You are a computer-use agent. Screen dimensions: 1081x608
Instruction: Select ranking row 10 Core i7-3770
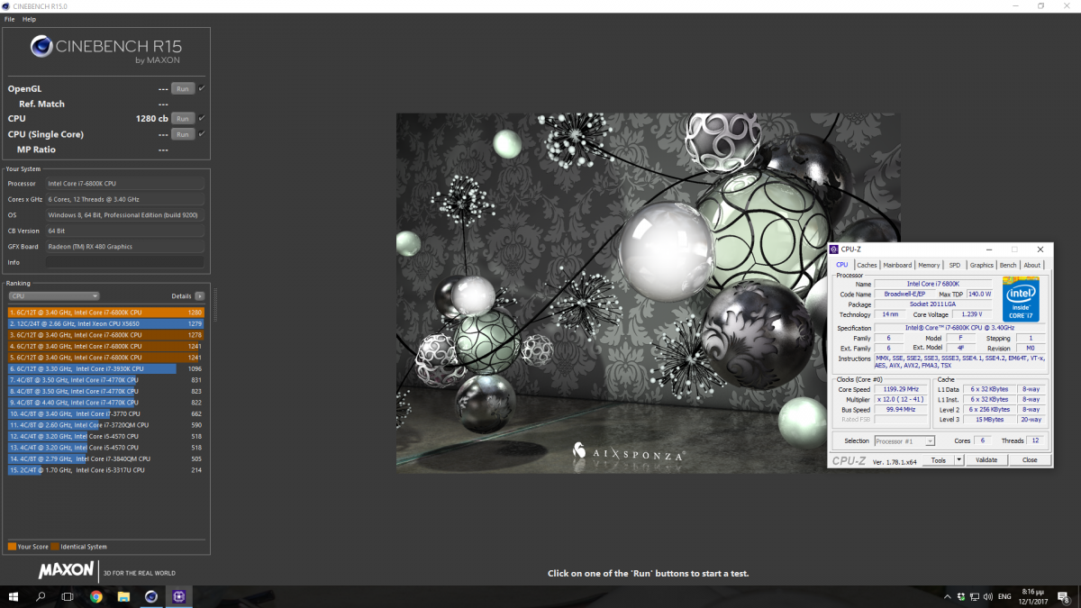point(106,413)
